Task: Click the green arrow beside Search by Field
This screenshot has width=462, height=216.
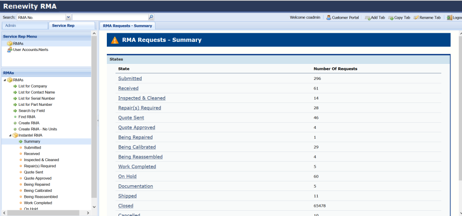Action: pos(15,111)
